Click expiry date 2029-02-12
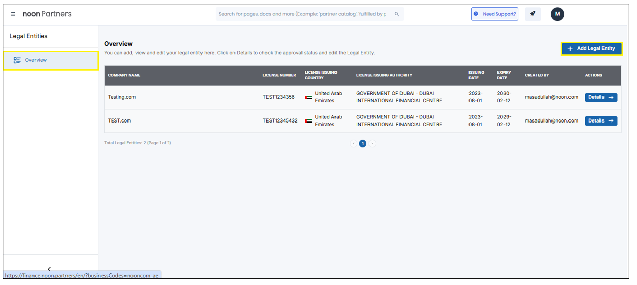 point(504,121)
